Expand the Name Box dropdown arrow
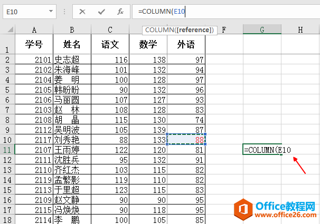Image resolution: width=320 pixels, height=224 pixels. 51,11
